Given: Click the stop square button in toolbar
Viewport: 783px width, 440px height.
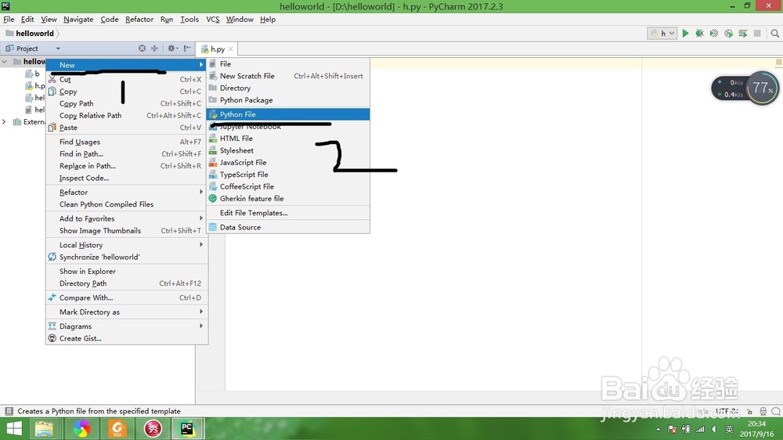Looking at the screenshot, I should point(757,34).
